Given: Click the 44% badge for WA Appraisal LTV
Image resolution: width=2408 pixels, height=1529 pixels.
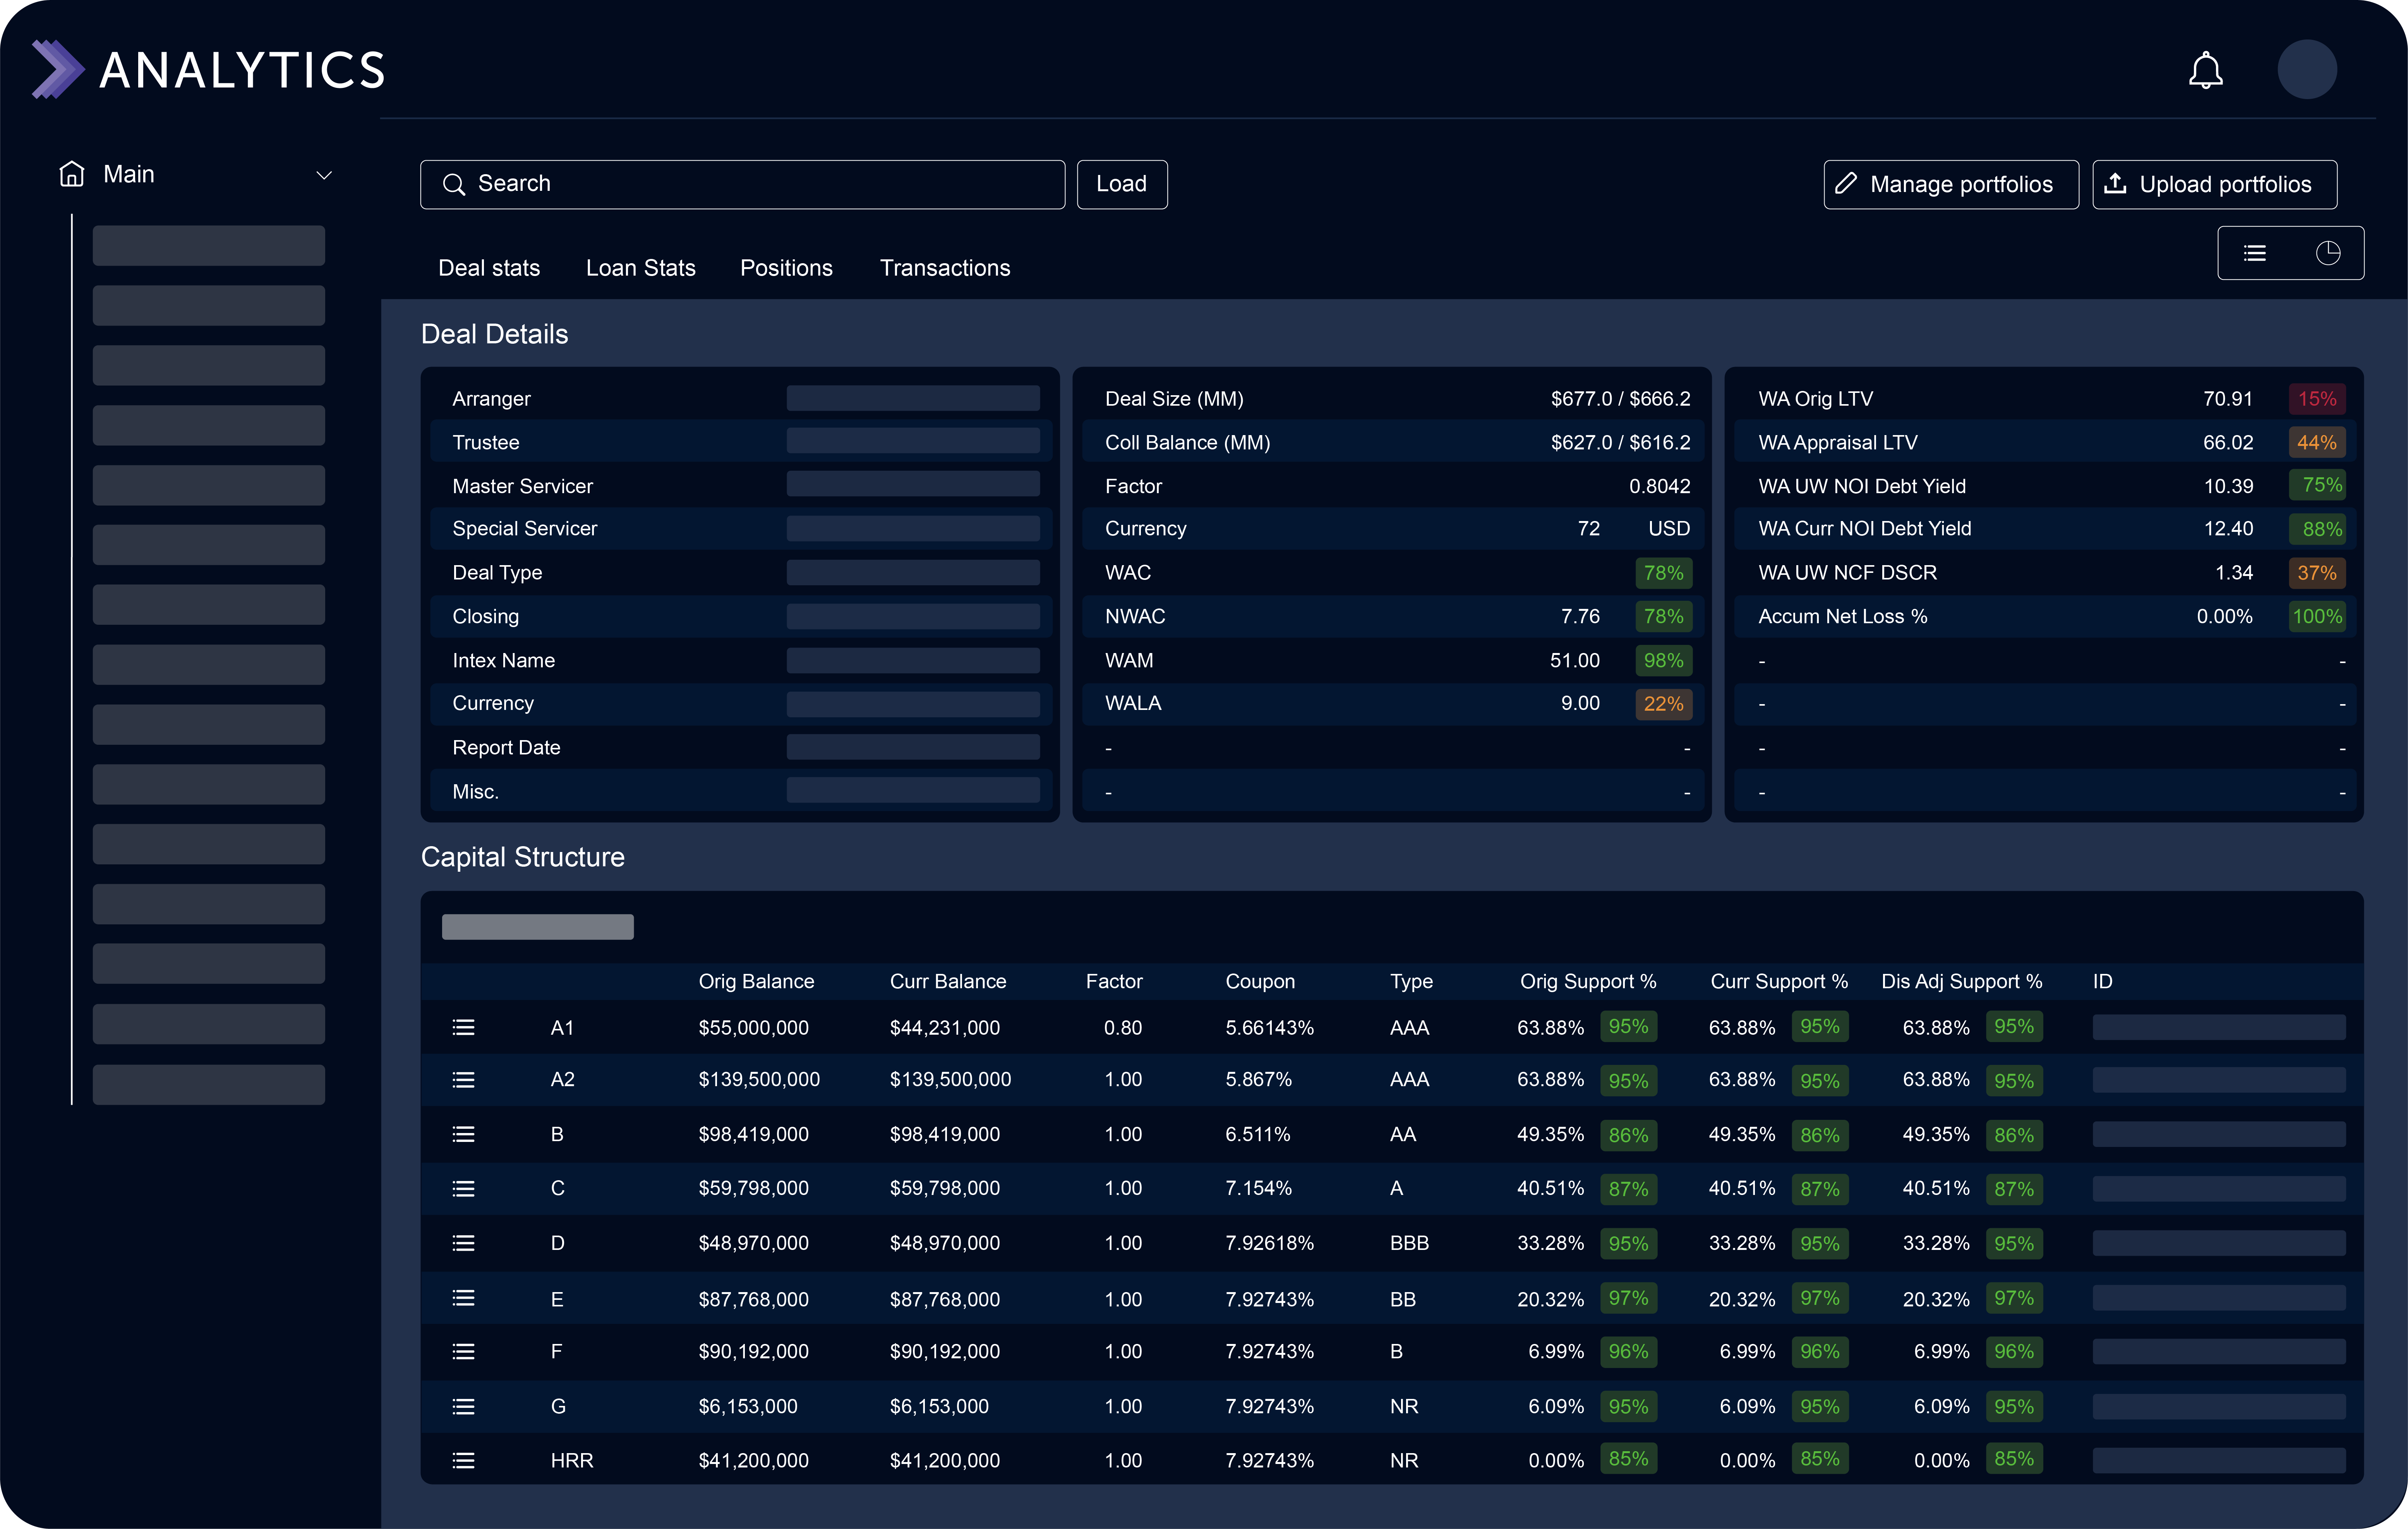Looking at the screenshot, I should [x=2317, y=442].
